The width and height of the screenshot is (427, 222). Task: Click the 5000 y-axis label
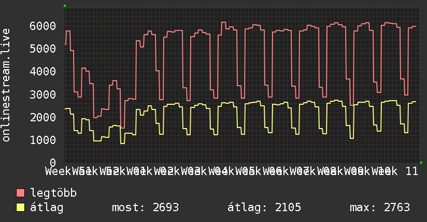tap(43, 49)
